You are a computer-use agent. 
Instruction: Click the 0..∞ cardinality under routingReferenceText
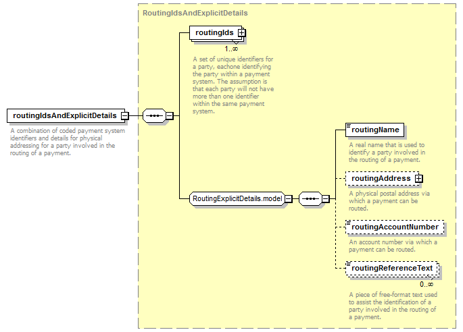427,285
